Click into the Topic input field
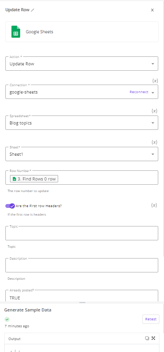The width and height of the screenshot is (164, 352). tap(82, 233)
